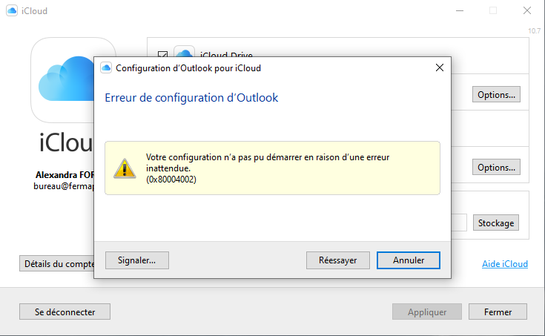
Task: Retry configuration with Réessayer
Action: click(x=337, y=260)
